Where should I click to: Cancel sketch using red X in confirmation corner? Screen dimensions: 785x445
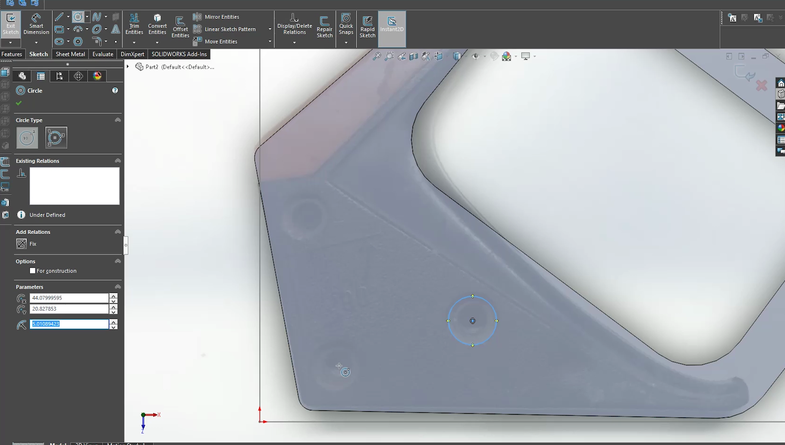(761, 86)
